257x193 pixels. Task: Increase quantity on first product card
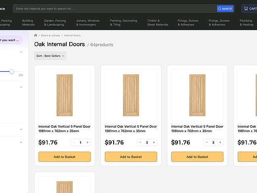coord(87,143)
